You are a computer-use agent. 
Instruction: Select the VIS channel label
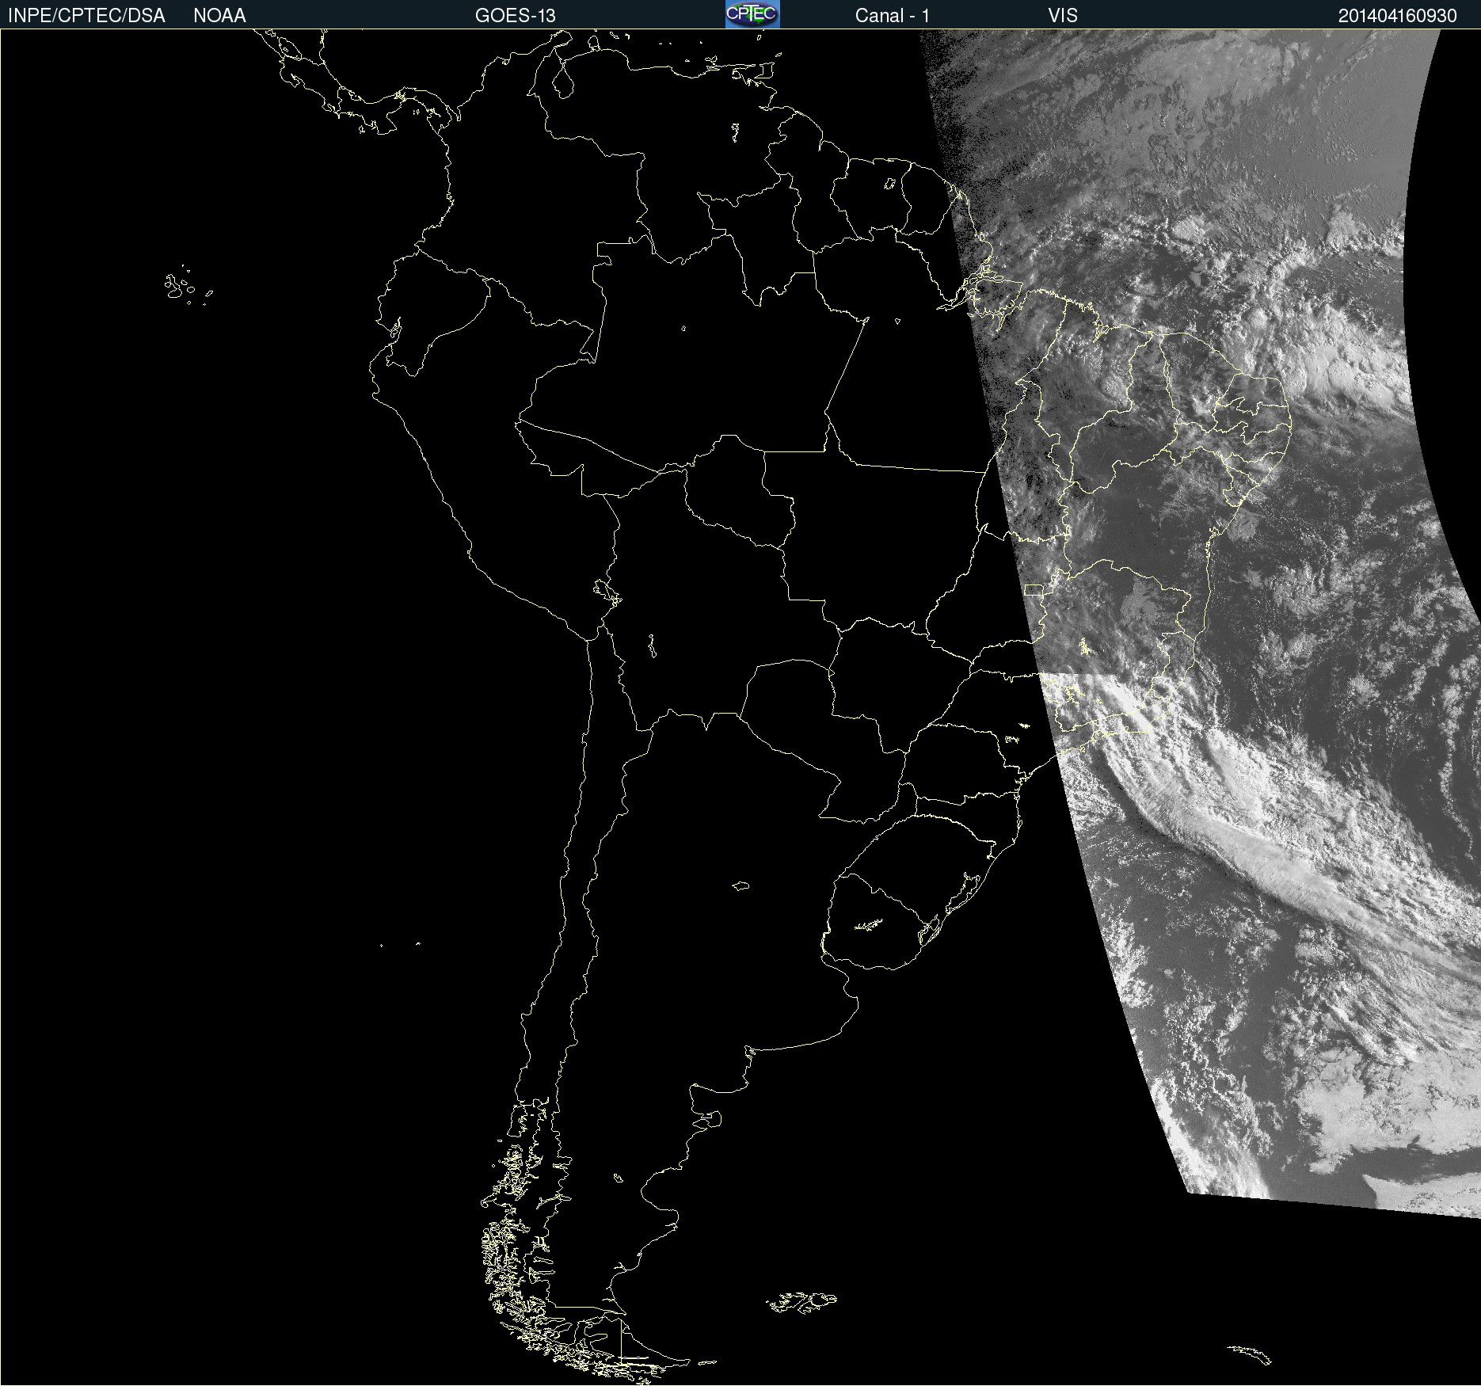[x=1063, y=16]
